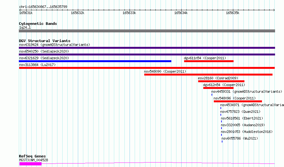Image resolution: width=284 pixels, height=167 pixels.
Task: Select the nsv6540250 Sedlazeck2020 purple bar
Action: pos(147,54)
